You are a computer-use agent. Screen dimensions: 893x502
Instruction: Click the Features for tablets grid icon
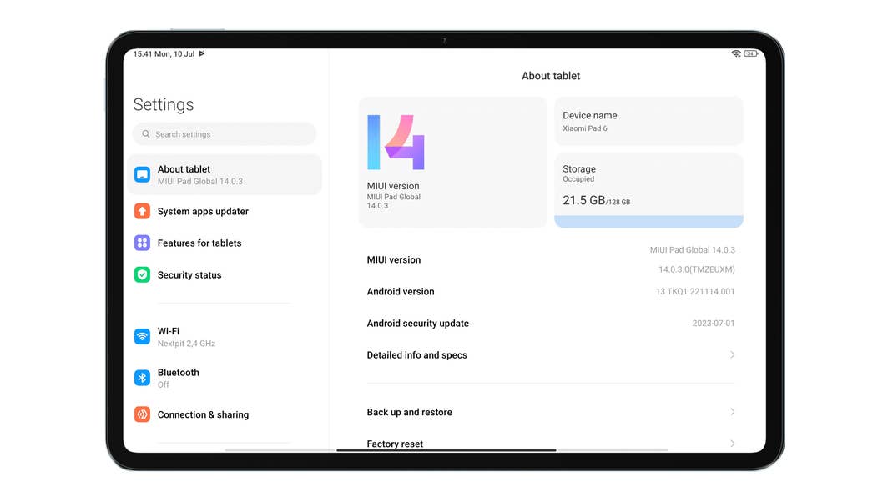coord(142,243)
